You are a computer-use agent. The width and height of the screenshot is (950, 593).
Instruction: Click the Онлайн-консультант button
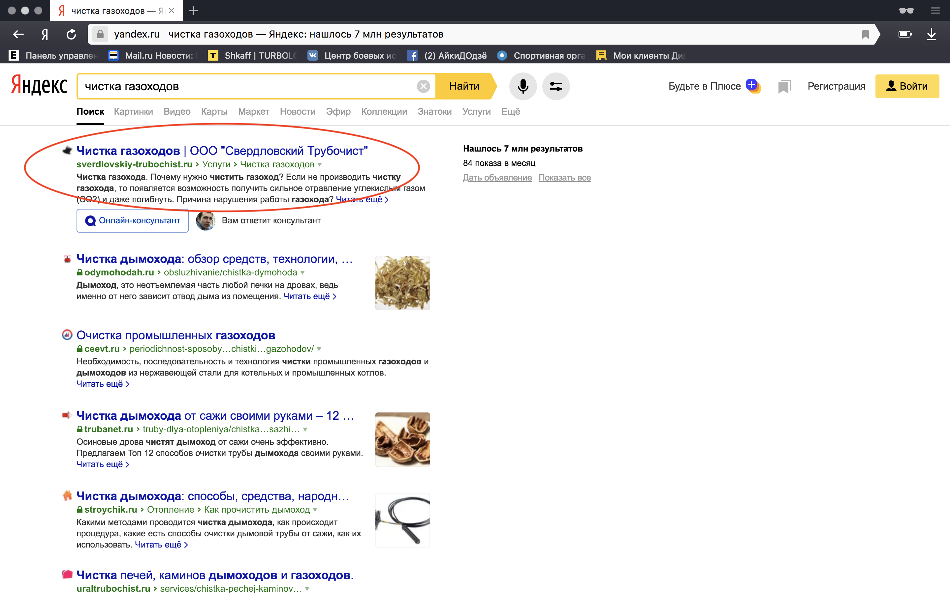pyautogui.click(x=133, y=221)
